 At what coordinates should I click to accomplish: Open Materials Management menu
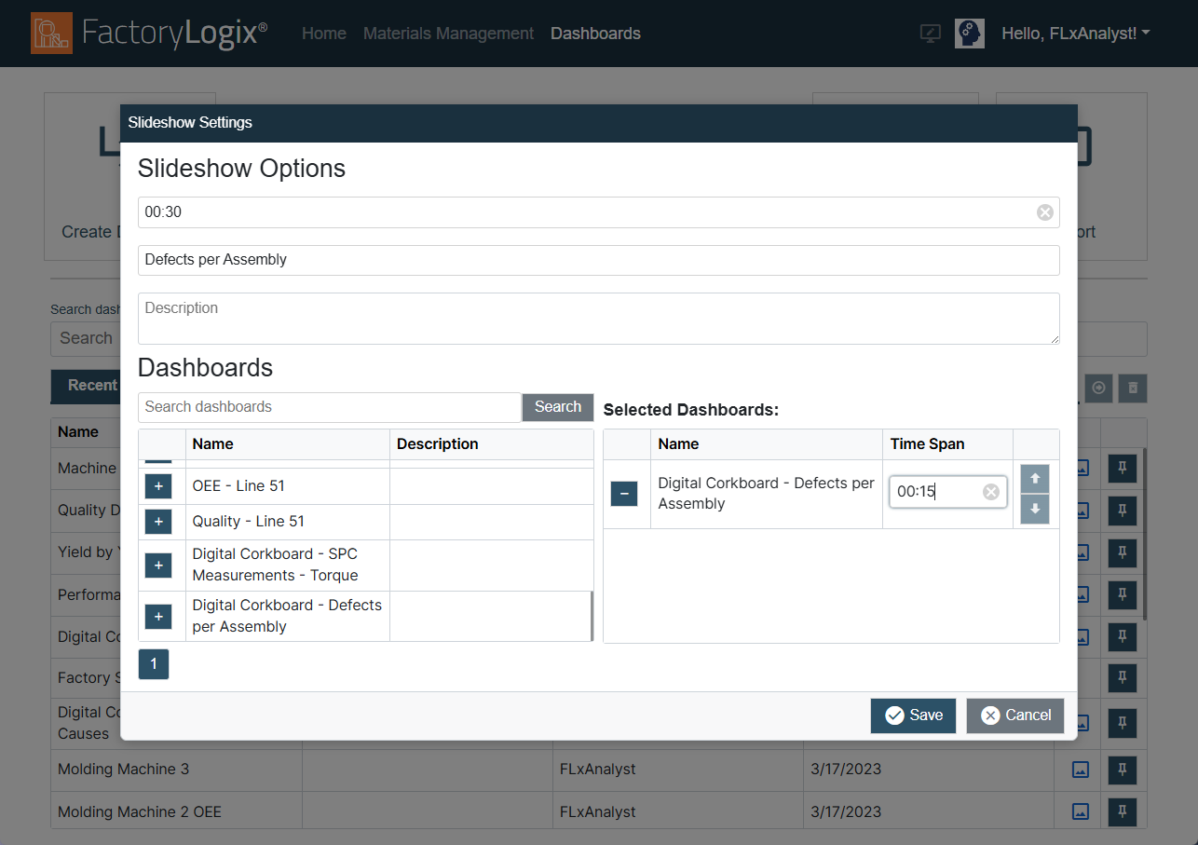448,34
